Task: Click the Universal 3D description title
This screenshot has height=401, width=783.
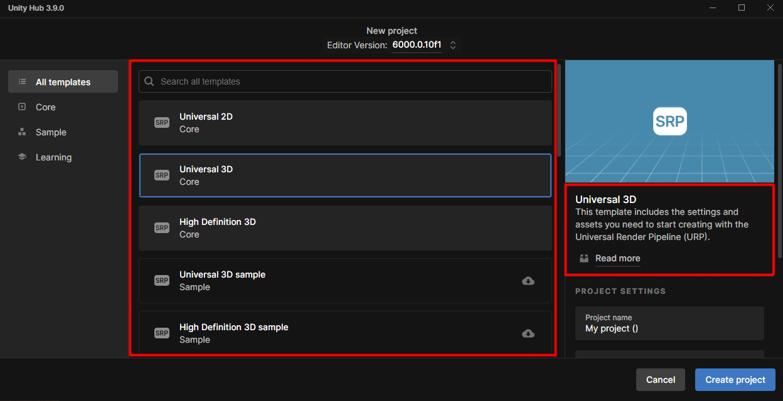Action: 606,200
